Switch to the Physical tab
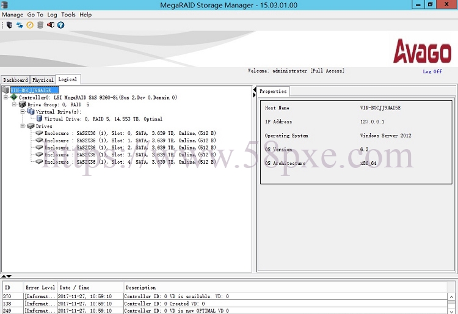The width and height of the screenshot is (458, 314). (x=43, y=80)
